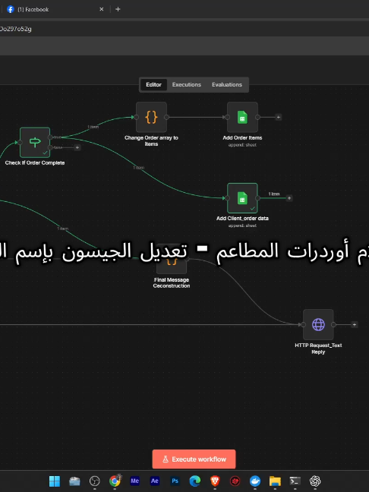Add a node after Add Client_order data

[289, 198]
